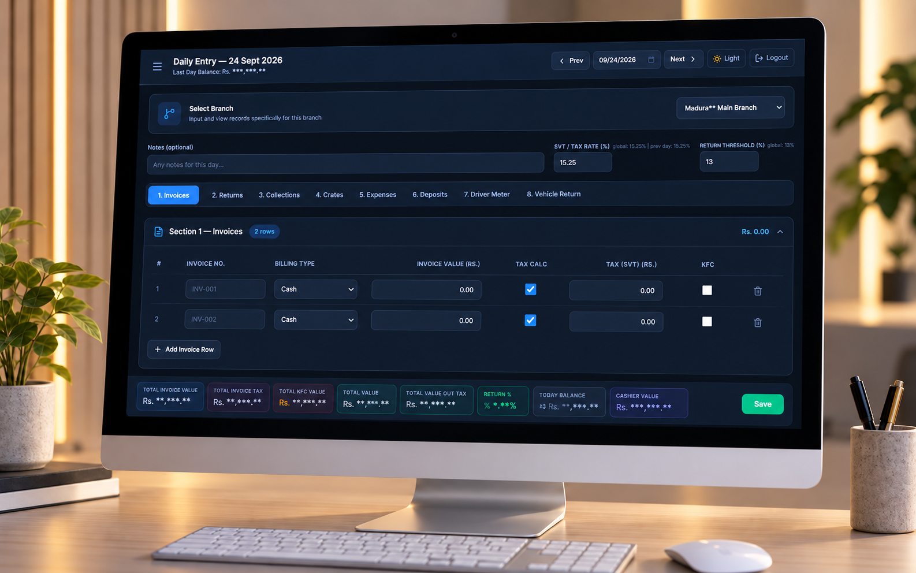Switch to Light theme
Screen dimensions: 916x573
point(726,58)
